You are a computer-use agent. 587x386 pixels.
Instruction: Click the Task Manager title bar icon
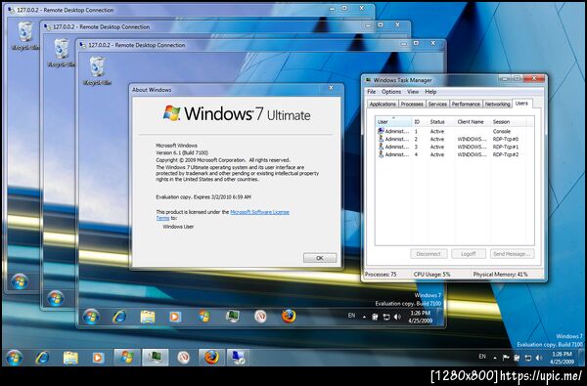(x=369, y=80)
